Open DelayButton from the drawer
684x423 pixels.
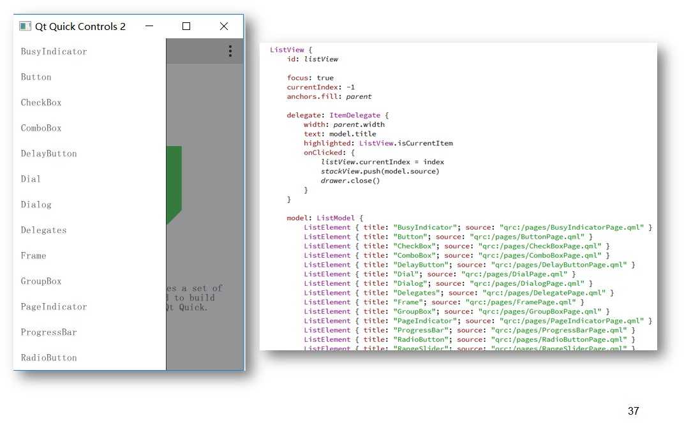(x=89, y=154)
